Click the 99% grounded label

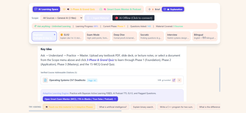[164, 80]
